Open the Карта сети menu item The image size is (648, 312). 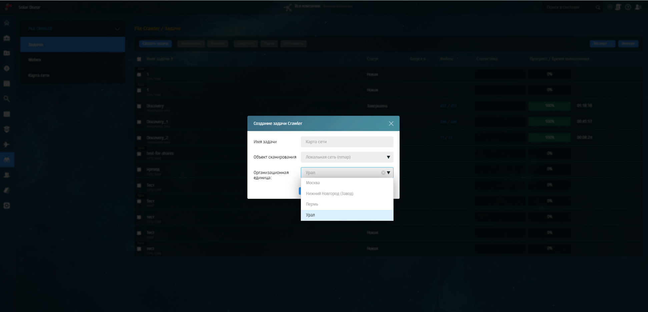pyautogui.click(x=73, y=75)
